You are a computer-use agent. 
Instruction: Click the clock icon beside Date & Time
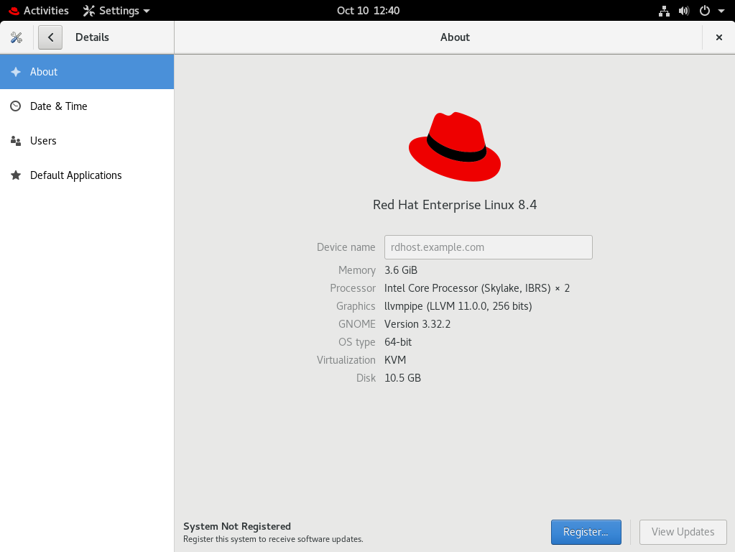tap(16, 106)
